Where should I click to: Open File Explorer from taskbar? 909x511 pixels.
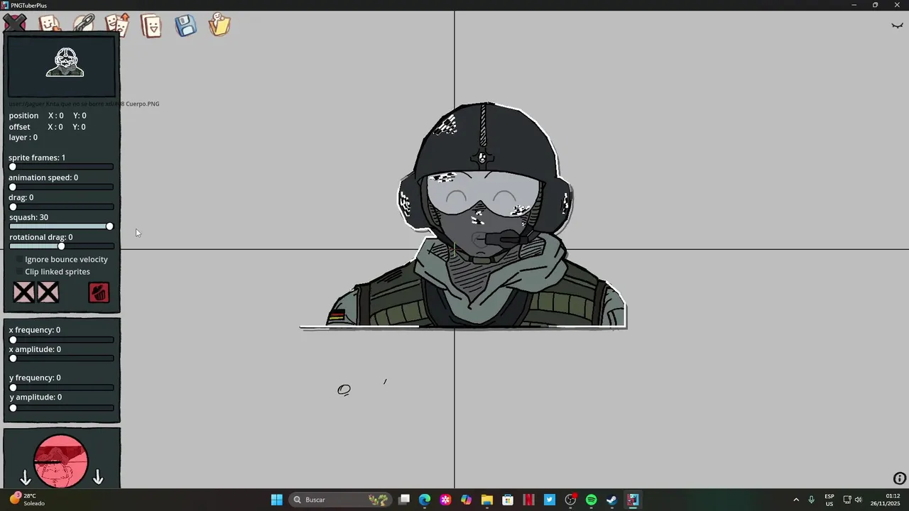point(486,500)
